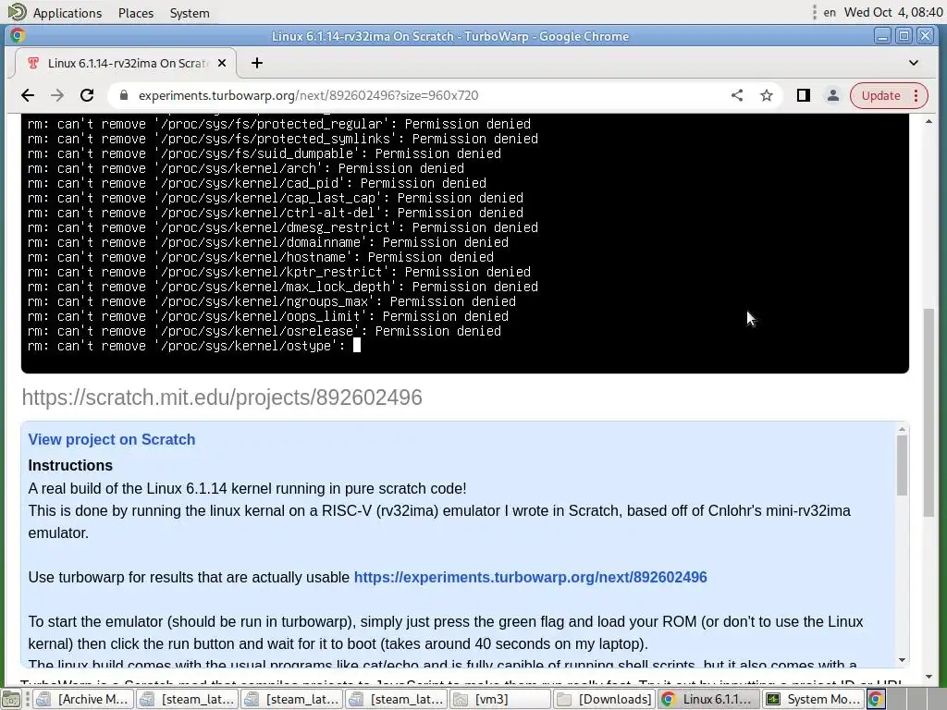The height and width of the screenshot is (710, 947).
Task: Click the forward navigation arrow
Action: (56, 95)
